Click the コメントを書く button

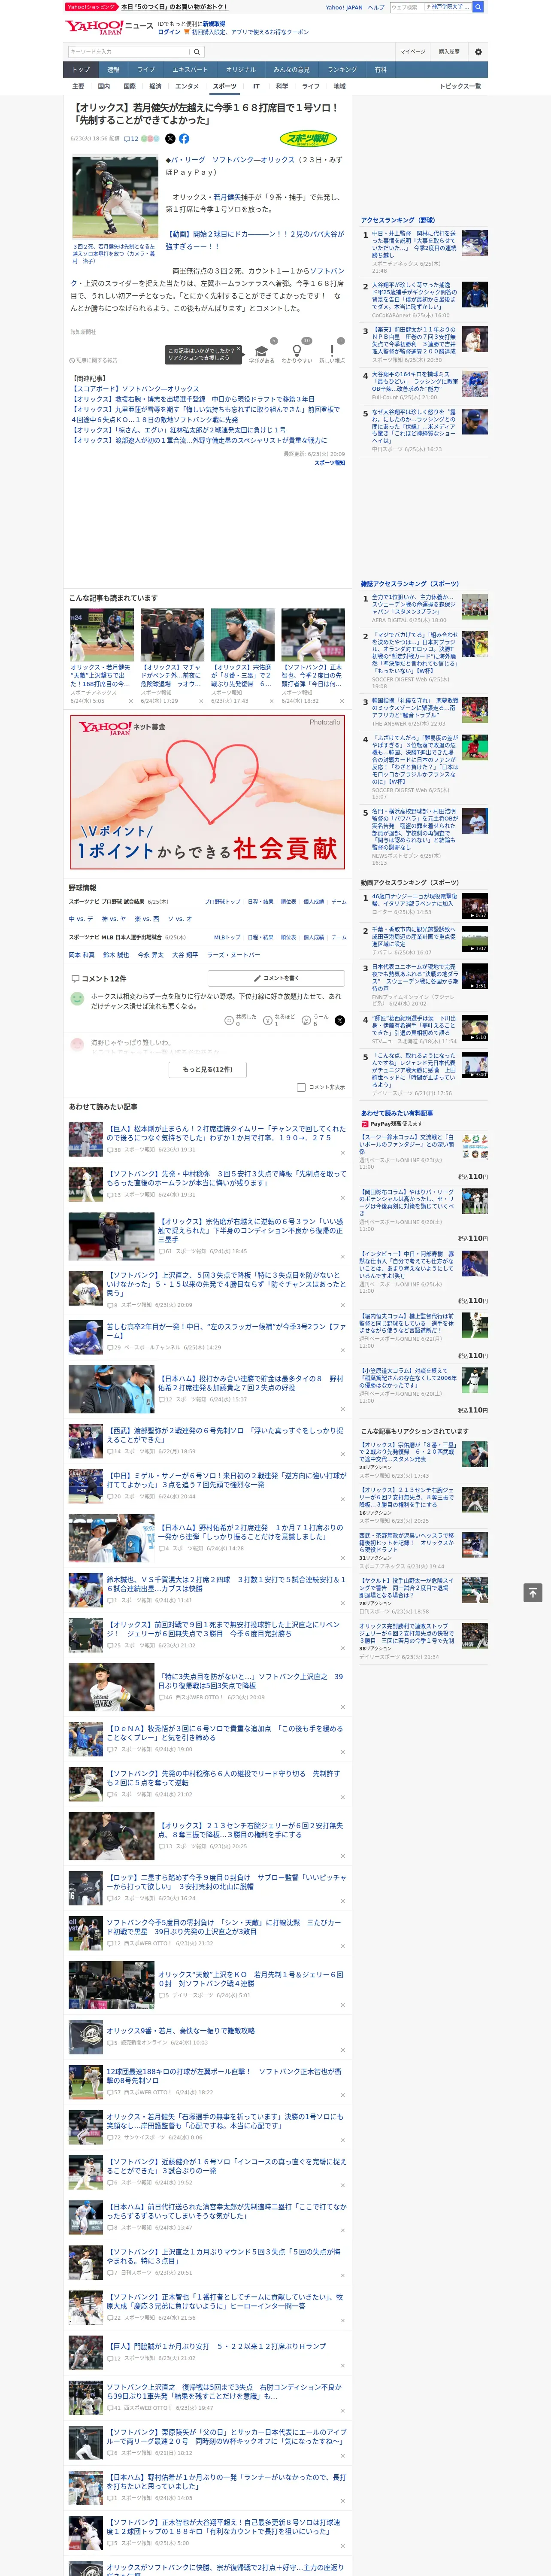(277, 978)
